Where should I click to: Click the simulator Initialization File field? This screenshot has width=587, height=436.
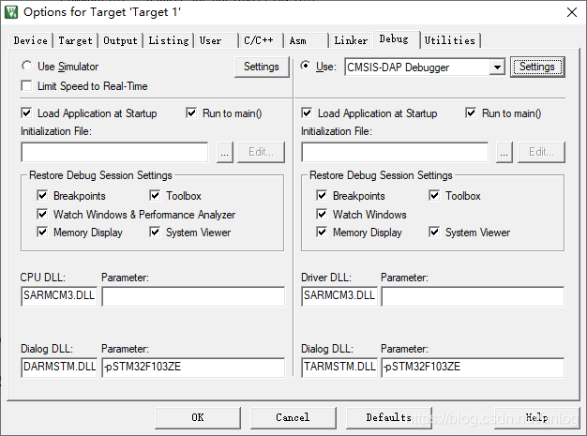pos(114,152)
